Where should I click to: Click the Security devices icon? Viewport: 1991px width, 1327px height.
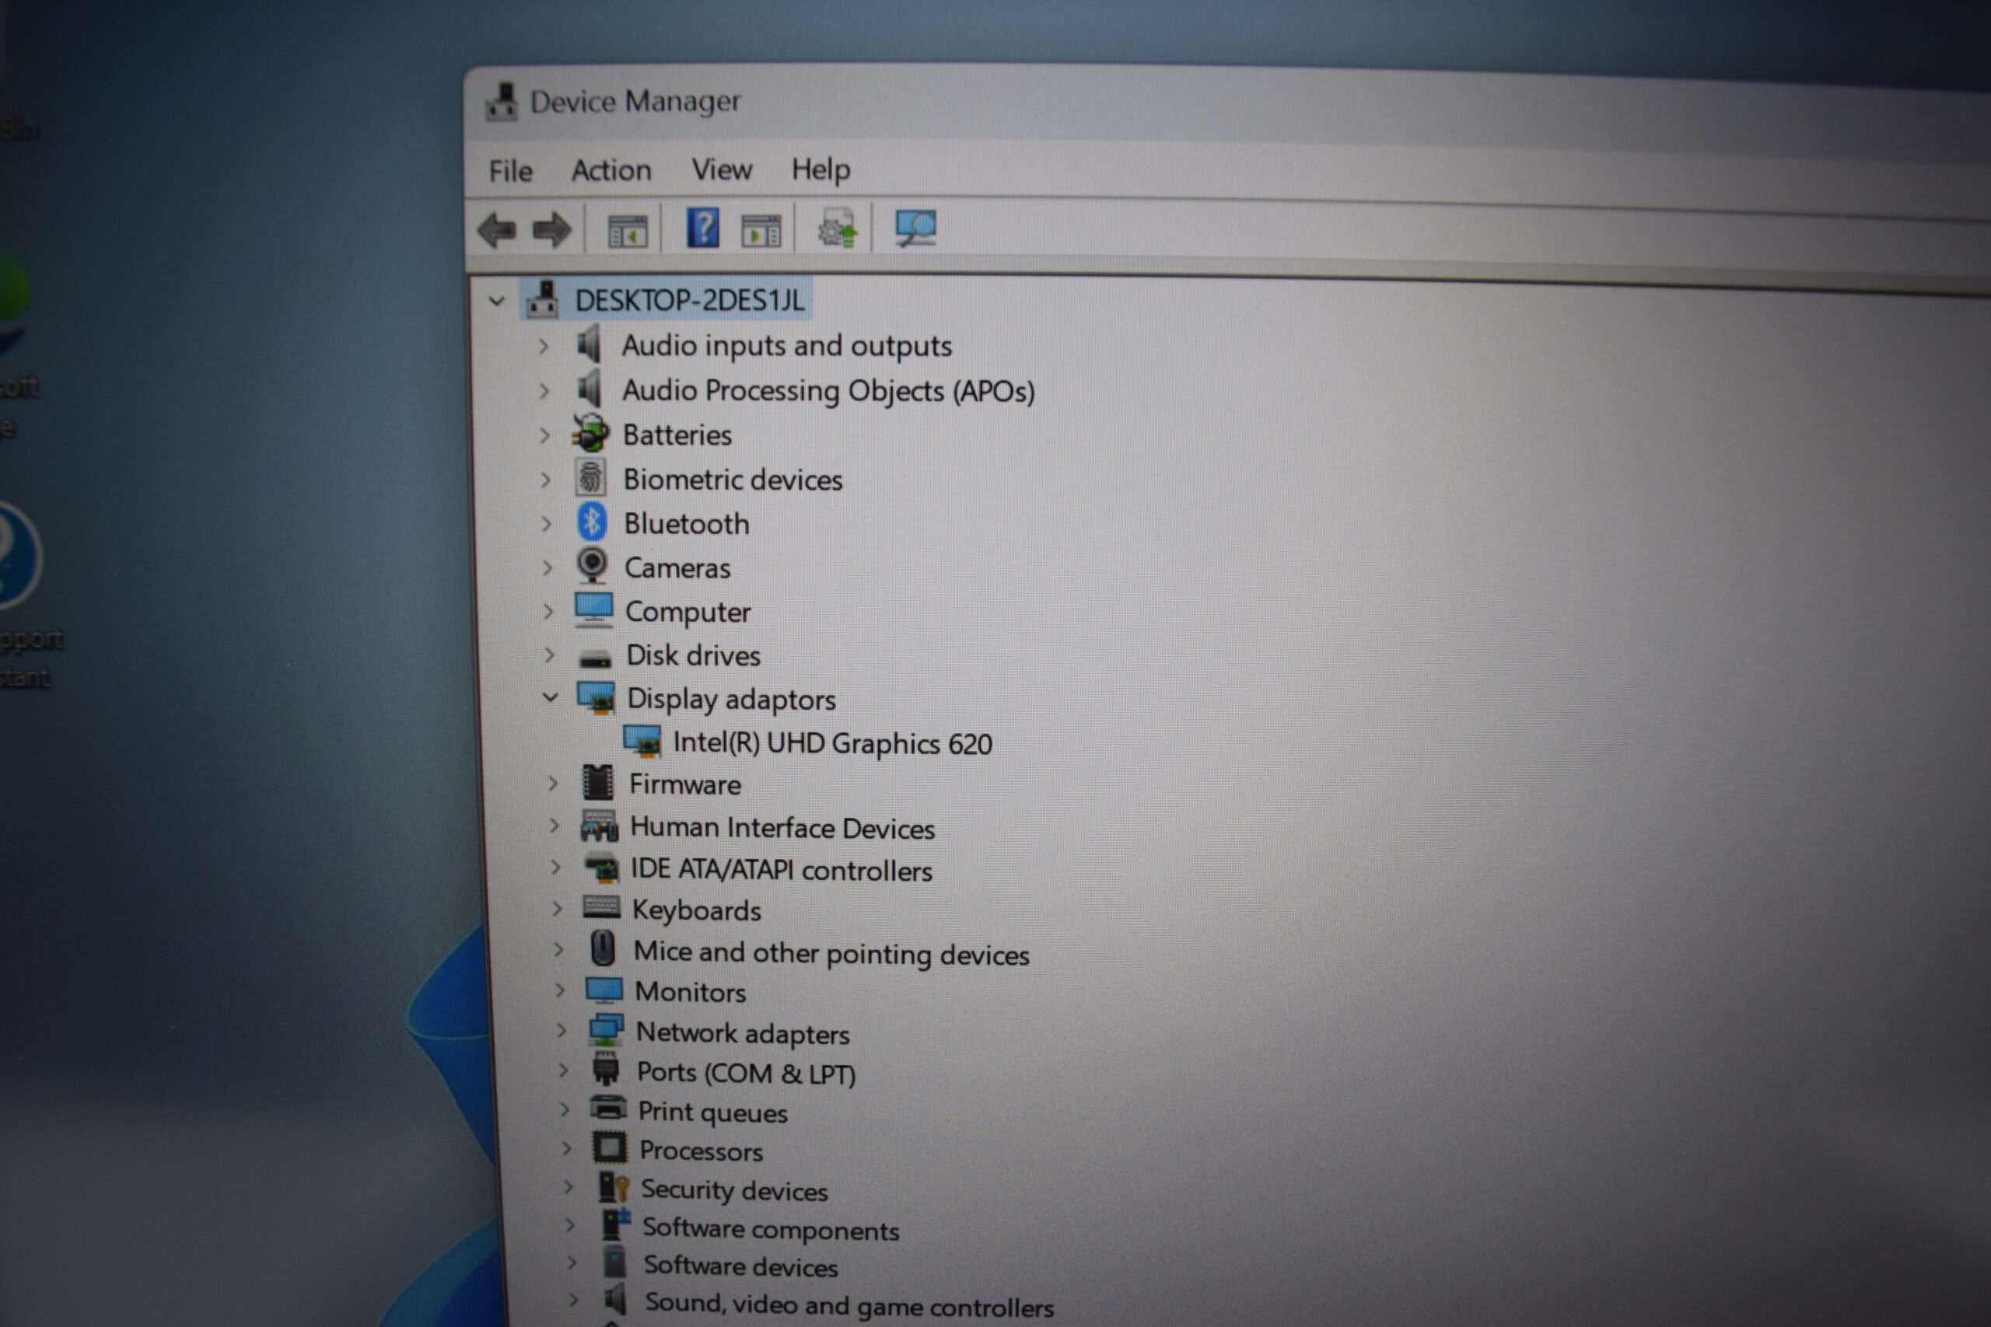point(614,1187)
